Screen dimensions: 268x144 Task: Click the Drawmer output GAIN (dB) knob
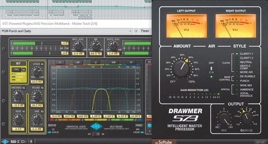246,118
